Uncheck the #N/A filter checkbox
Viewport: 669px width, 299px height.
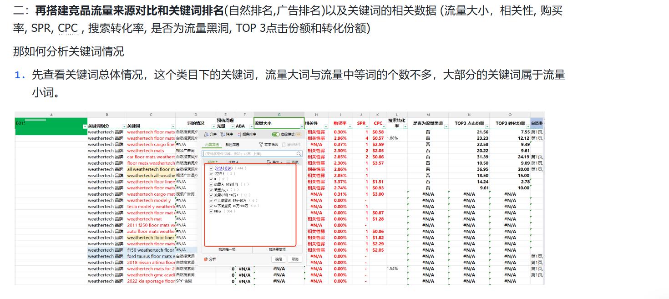(211, 211)
